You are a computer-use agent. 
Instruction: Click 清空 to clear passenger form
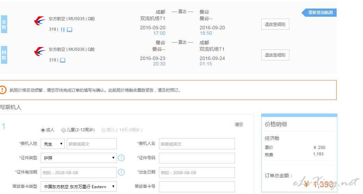[x=239, y=124]
